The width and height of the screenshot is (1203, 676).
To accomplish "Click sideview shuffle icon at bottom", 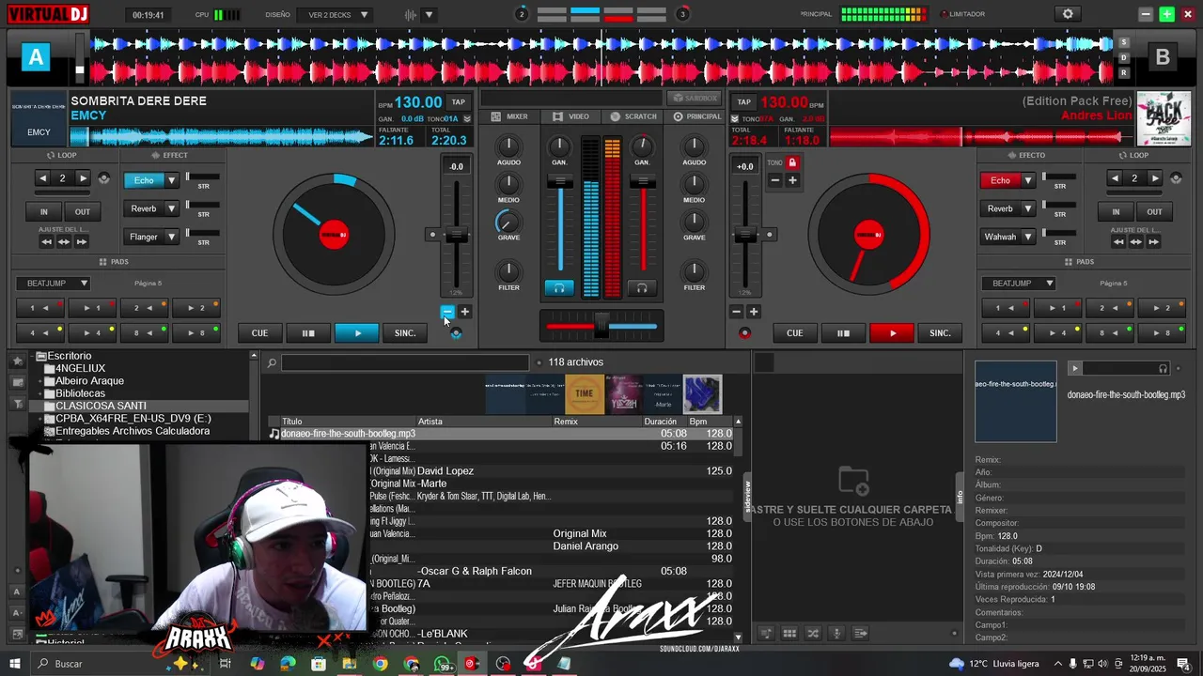I will pyautogui.click(x=813, y=634).
